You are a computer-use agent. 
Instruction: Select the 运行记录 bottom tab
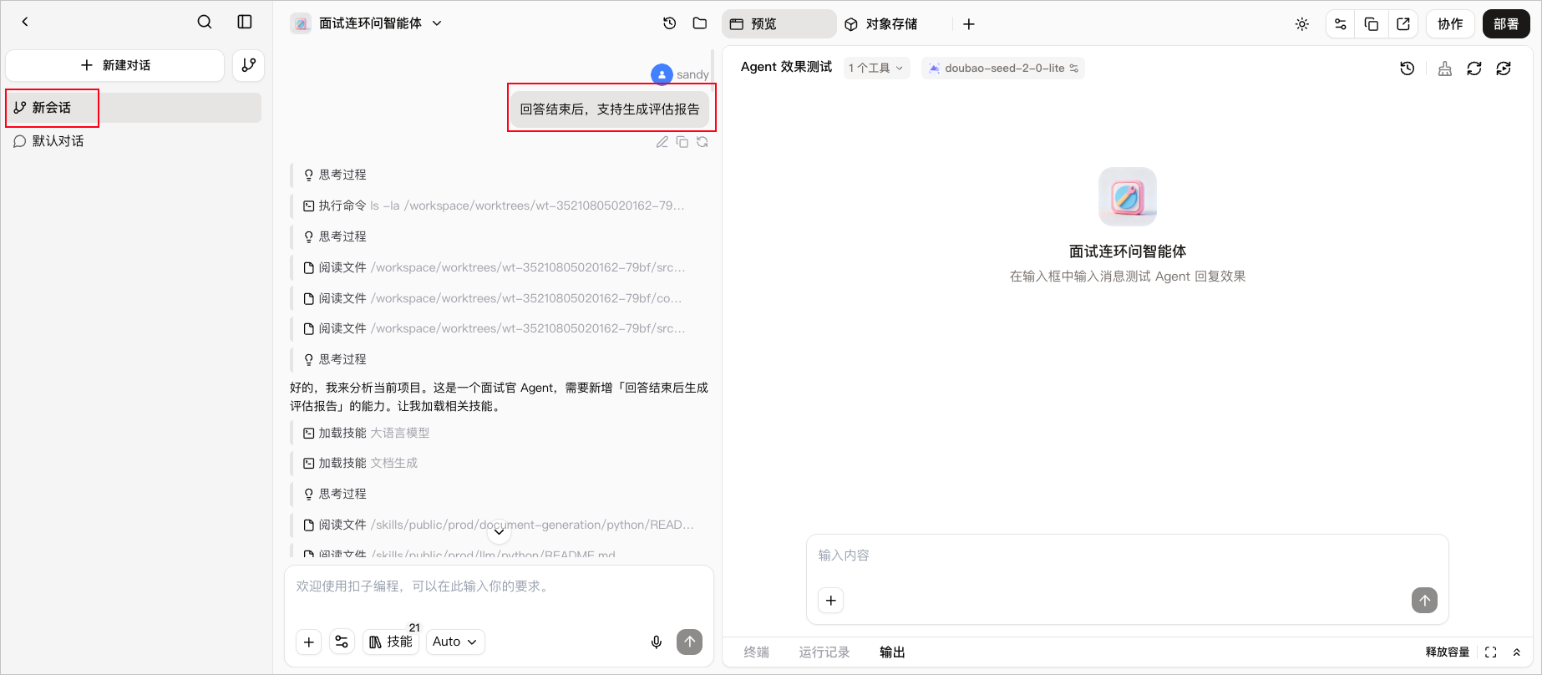pyautogui.click(x=824, y=652)
